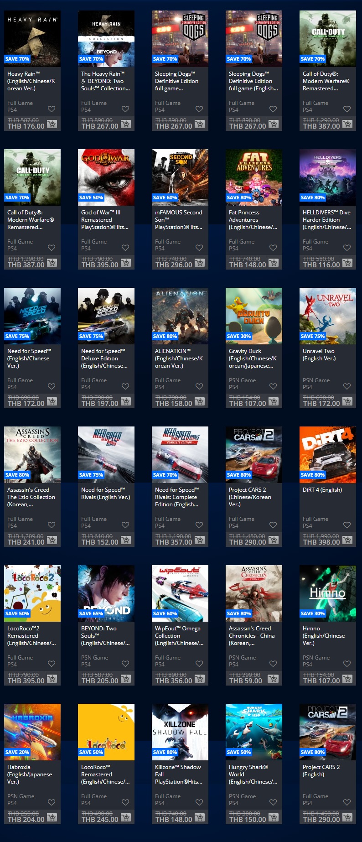The width and height of the screenshot is (362, 842).
Task: Add Project CARS 2 (English) to cart
Action: click(347, 817)
